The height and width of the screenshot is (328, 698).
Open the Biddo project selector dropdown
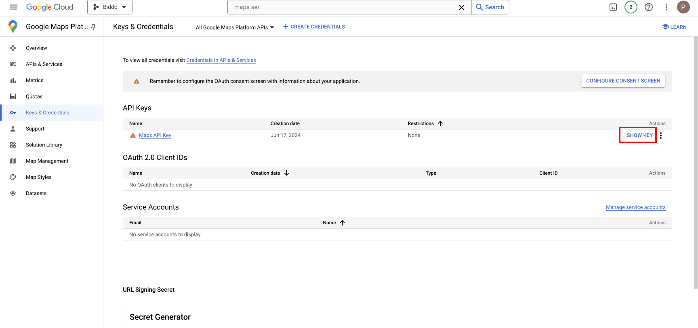coord(110,7)
